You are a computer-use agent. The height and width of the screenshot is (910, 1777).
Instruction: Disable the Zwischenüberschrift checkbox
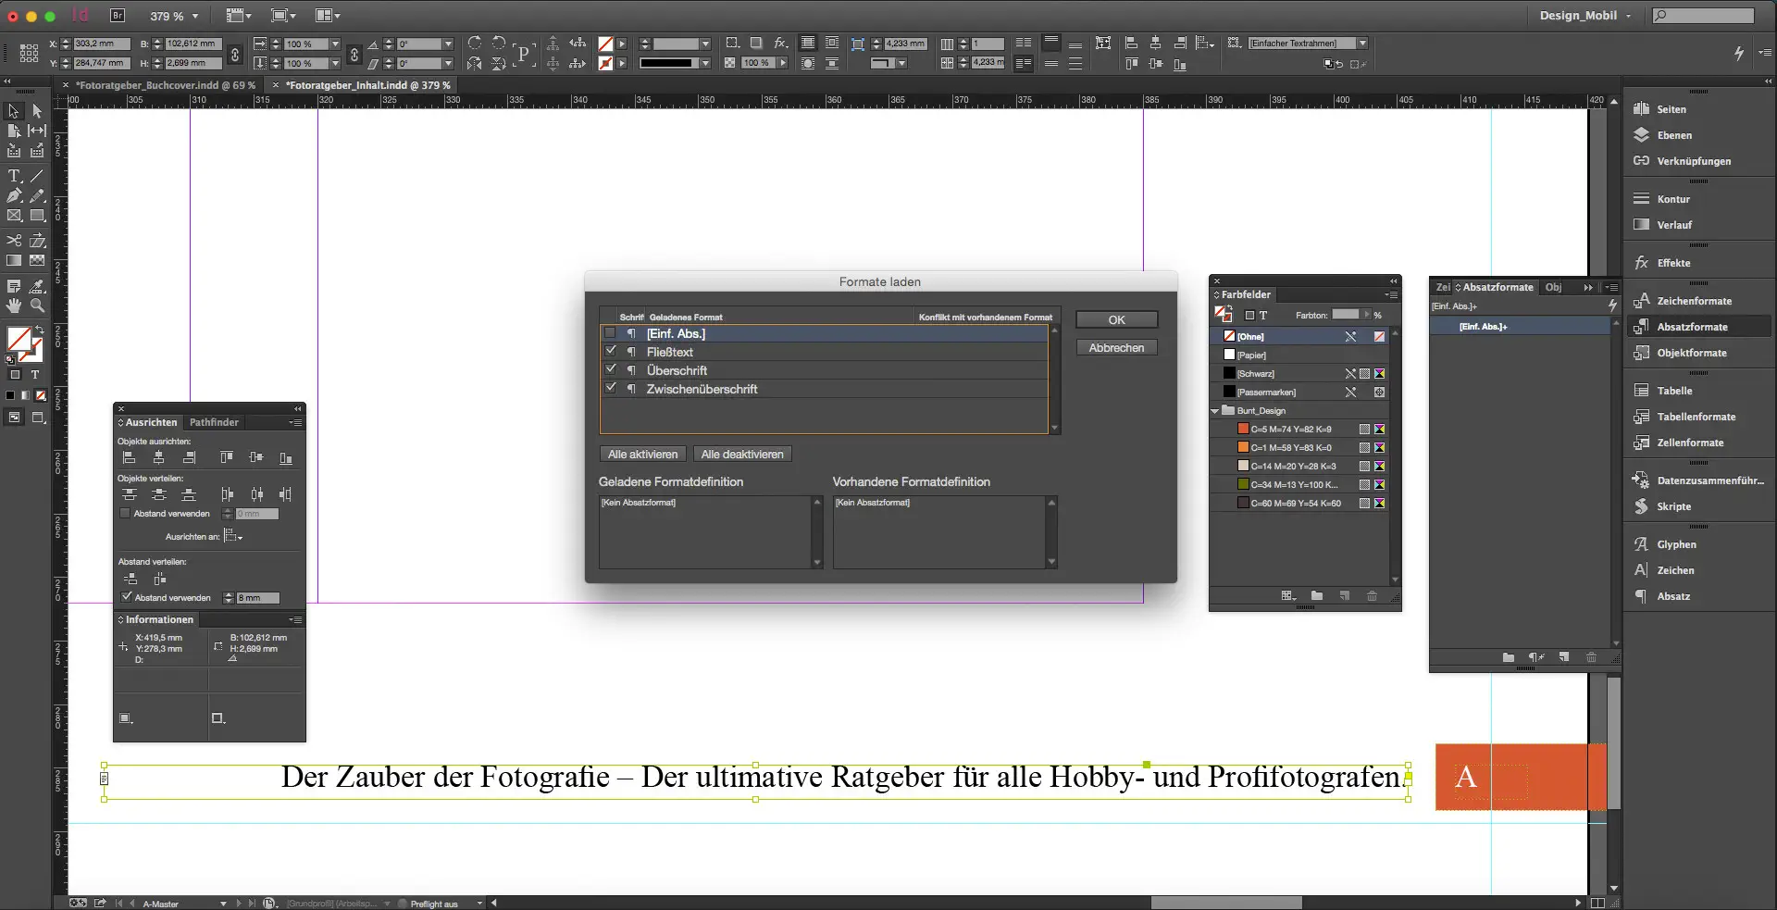[611, 388]
